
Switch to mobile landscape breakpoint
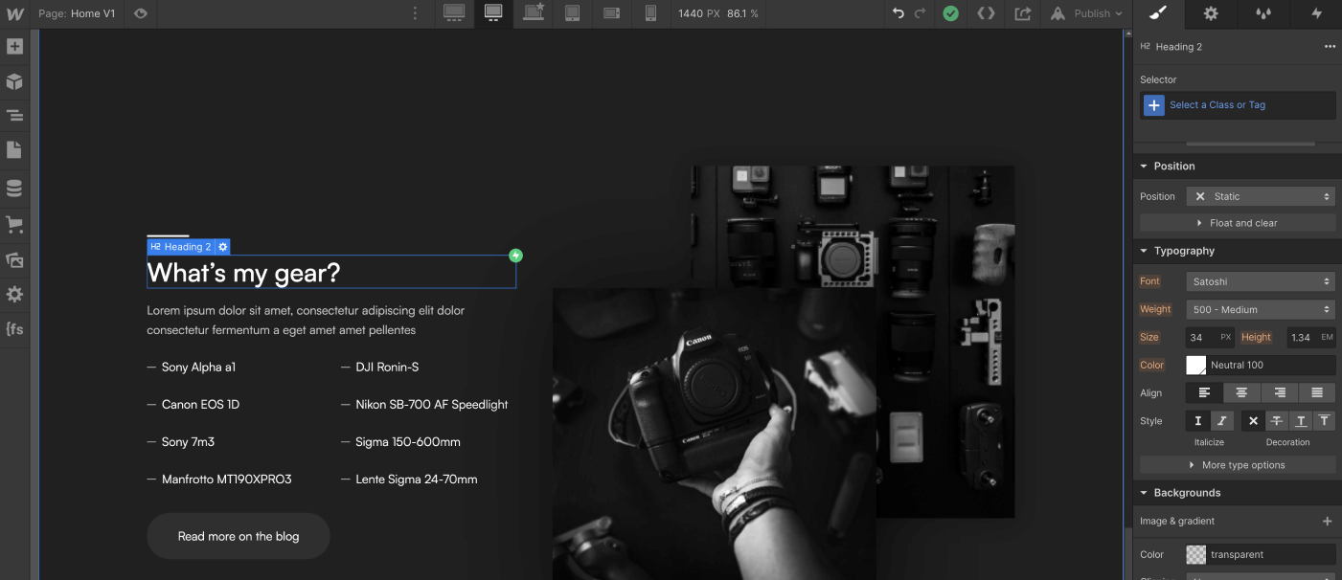click(x=612, y=13)
